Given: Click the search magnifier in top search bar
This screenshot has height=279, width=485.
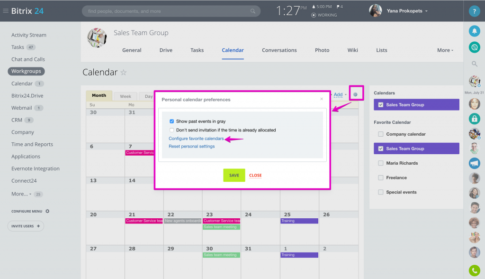Looking at the screenshot, I should click(x=253, y=11).
